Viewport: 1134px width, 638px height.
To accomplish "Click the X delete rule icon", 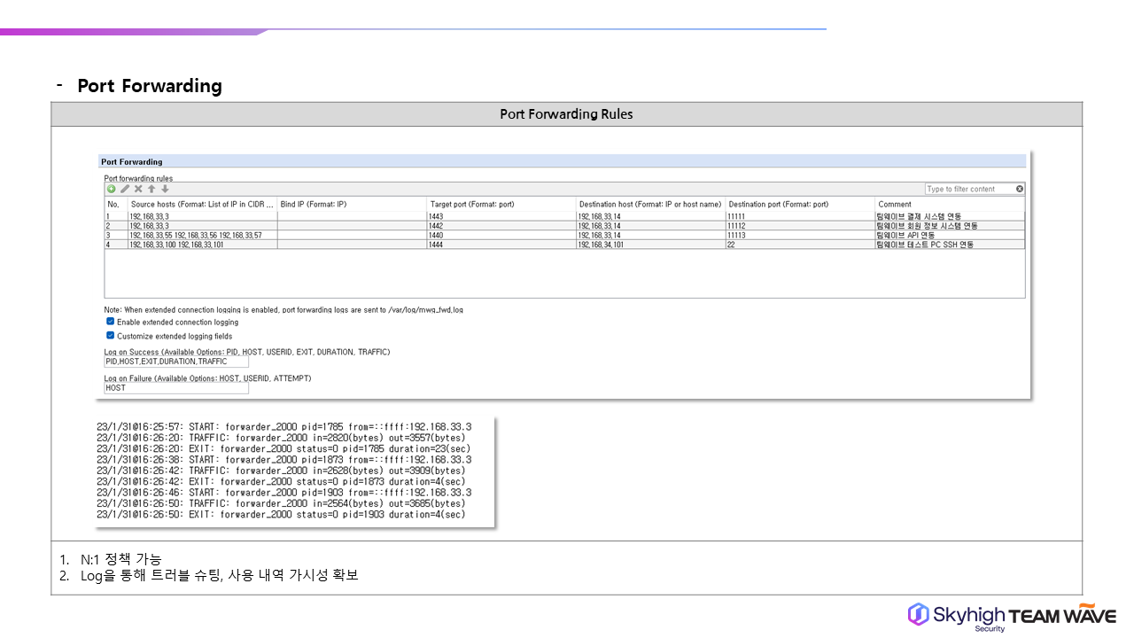I will coord(138,189).
